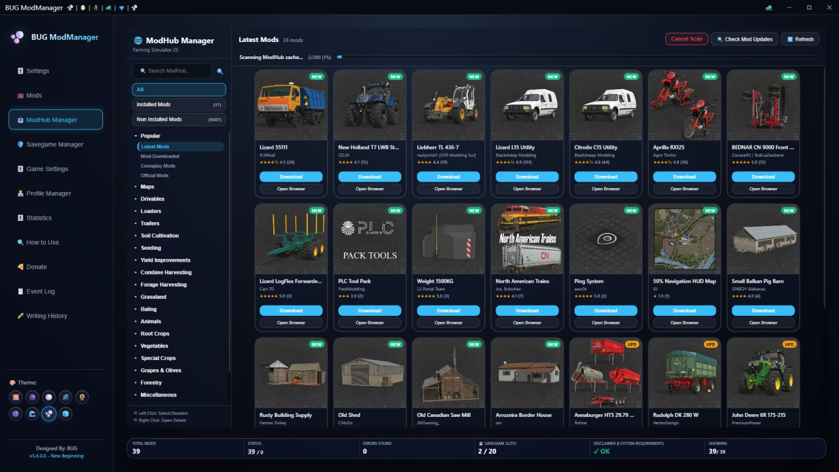The width and height of the screenshot is (839, 472).
Task: Select the Most Downloaded list
Action: tap(160, 157)
